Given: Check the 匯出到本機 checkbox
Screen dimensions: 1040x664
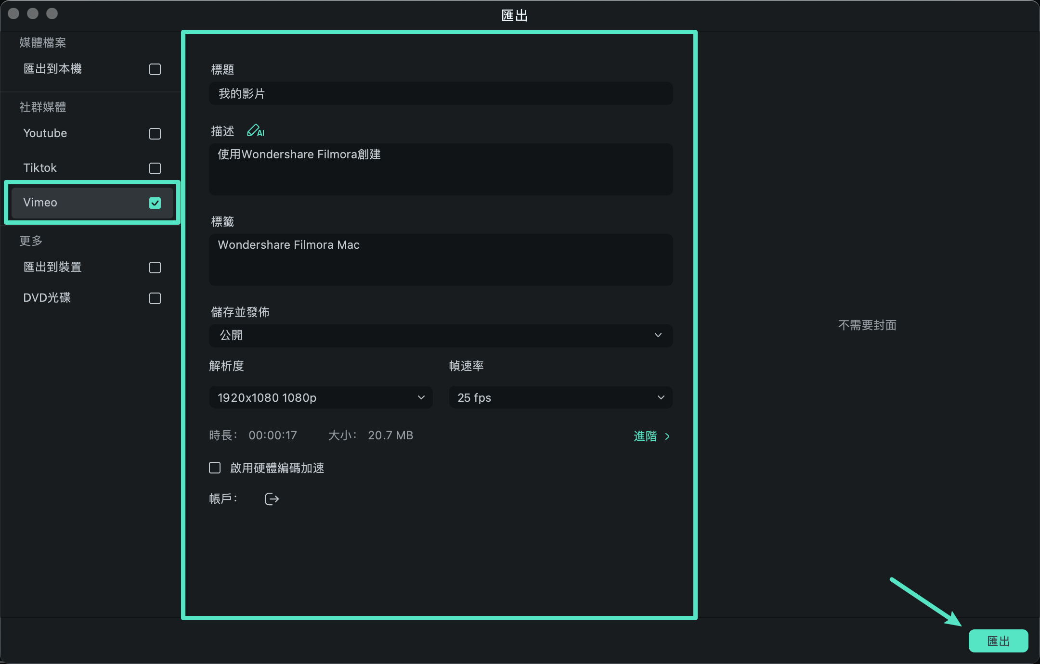Looking at the screenshot, I should [155, 69].
